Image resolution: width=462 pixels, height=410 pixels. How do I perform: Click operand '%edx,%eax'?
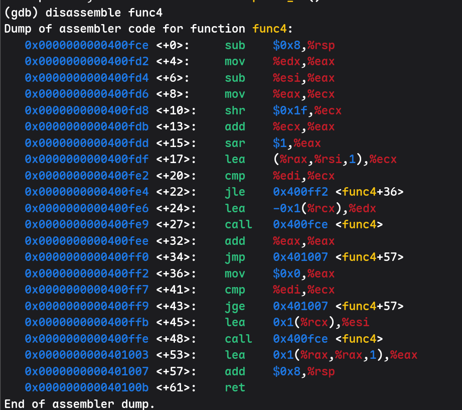(x=304, y=62)
